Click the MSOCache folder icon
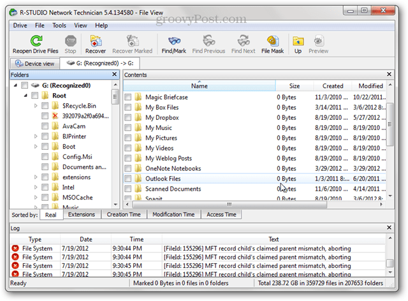408x301 pixels. [x=55, y=197]
